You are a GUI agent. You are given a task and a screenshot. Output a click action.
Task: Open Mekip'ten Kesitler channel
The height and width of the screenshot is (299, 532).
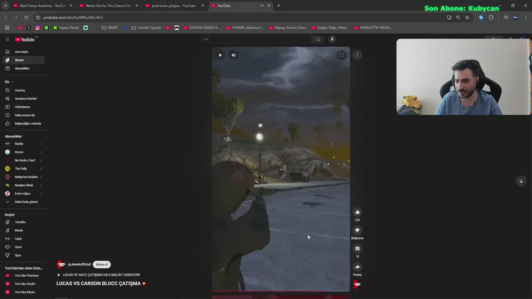point(24,177)
